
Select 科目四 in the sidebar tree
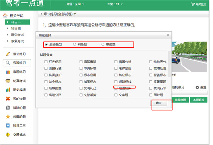[16, 28]
